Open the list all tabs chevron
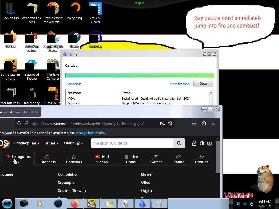This screenshot has width=279, height=209. (x=185, y=112)
